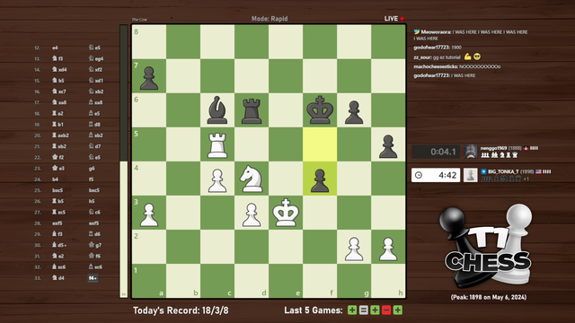
Task: Select the white pawn on c4
Action: pos(217,180)
